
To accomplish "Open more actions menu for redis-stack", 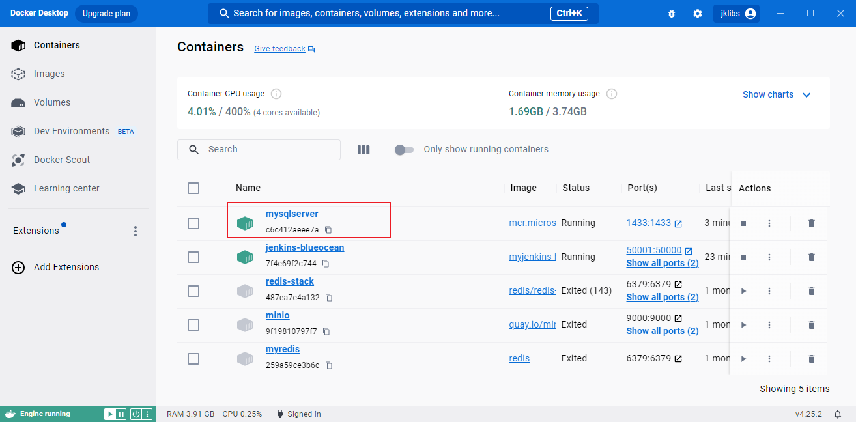I will point(769,291).
